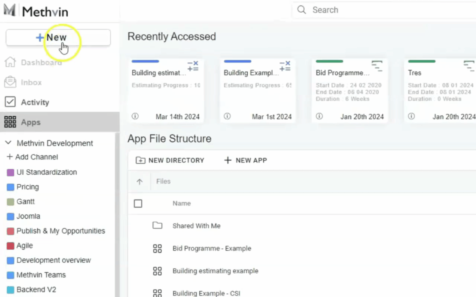Screen dimensions: 476x297
Task: Click the Methvin logo icon
Action: [10, 10]
